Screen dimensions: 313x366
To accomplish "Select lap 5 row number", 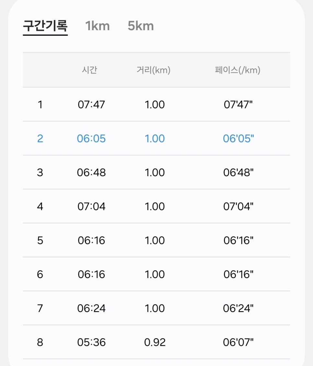I will [x=40, y=240].
